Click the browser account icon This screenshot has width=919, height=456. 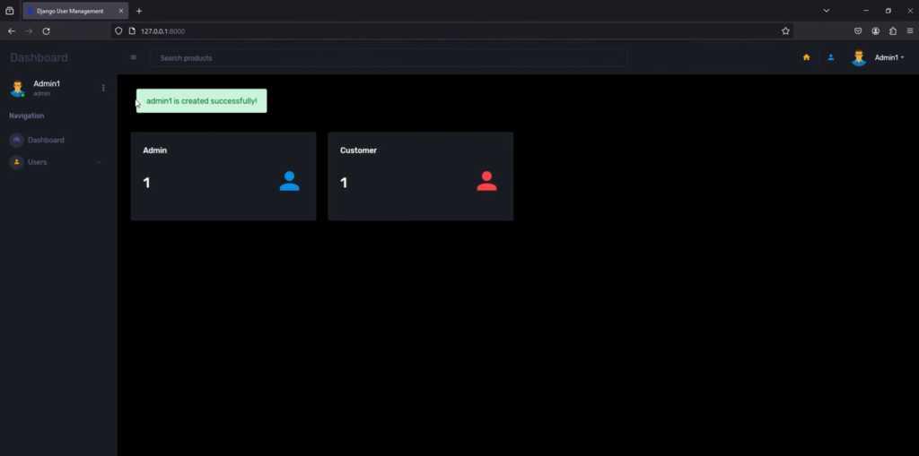coord(876,31)
